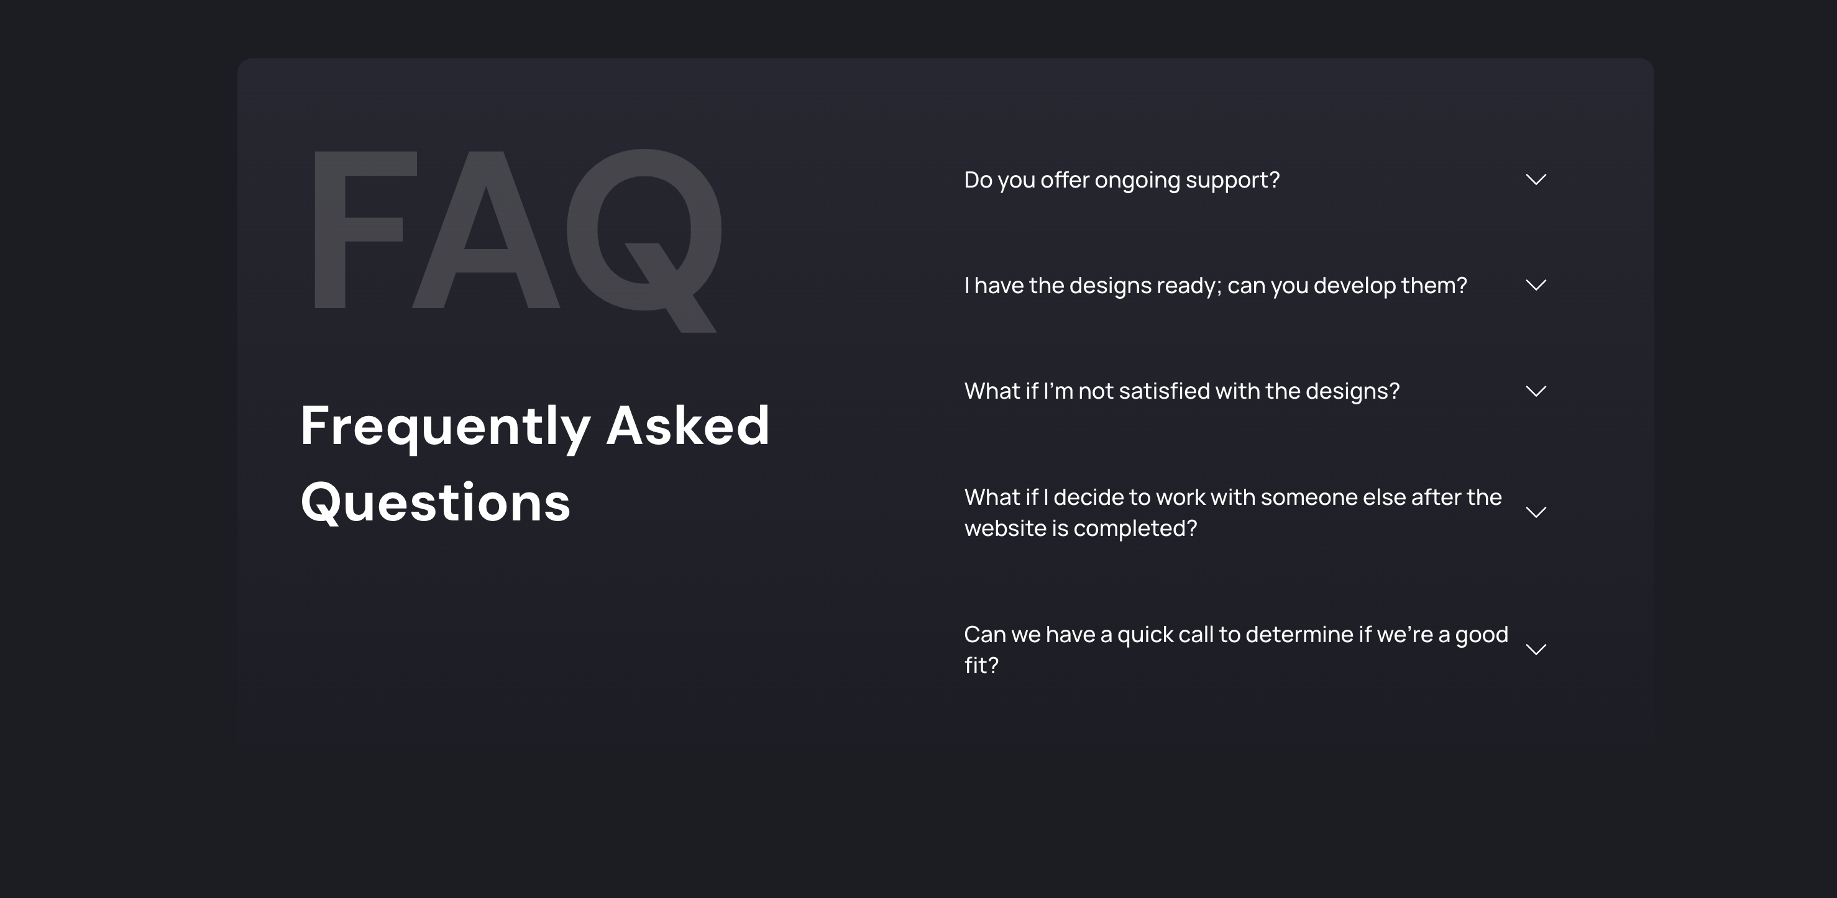
Task: Click chevron beside the quick call question
Action: point(1536,649)
